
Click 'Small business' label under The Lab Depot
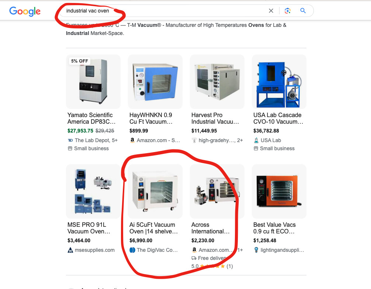[91, 148]
